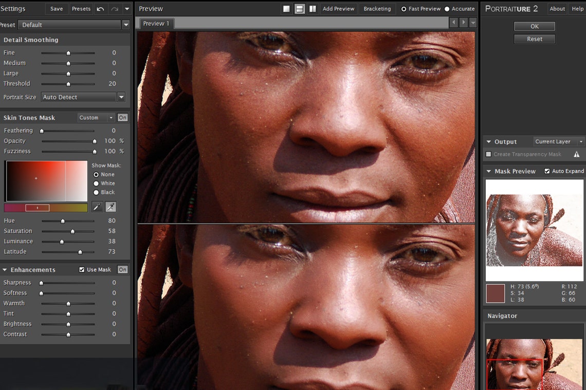Choose Fast Preview mode
This screenshot has height=390, width=586.
(x=404, y=9)
